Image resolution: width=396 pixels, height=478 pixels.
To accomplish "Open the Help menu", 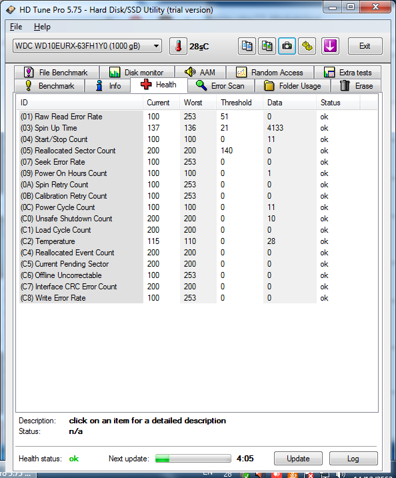I will point(42,27).
